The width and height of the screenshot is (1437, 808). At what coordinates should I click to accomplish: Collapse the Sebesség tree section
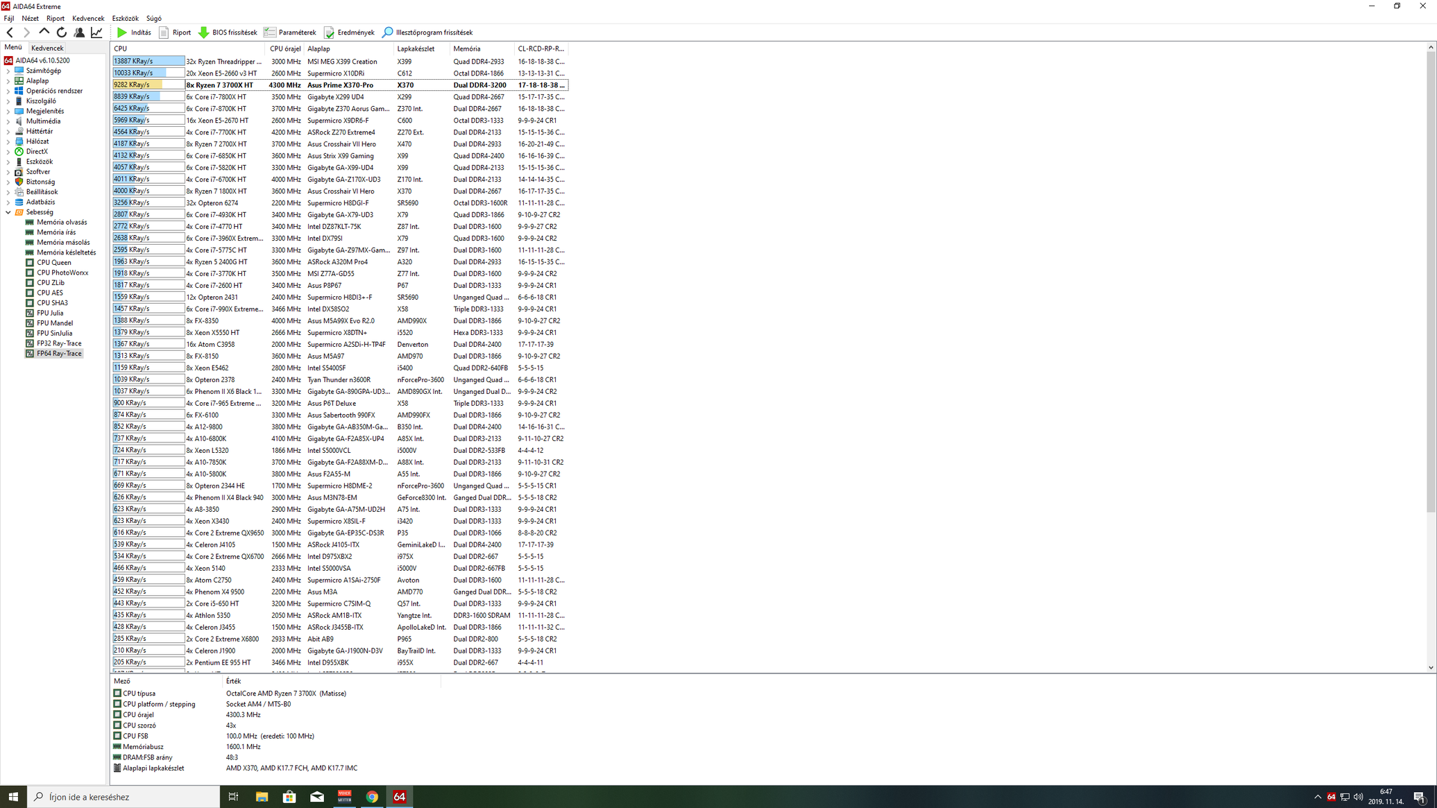[x=8, y=212]
